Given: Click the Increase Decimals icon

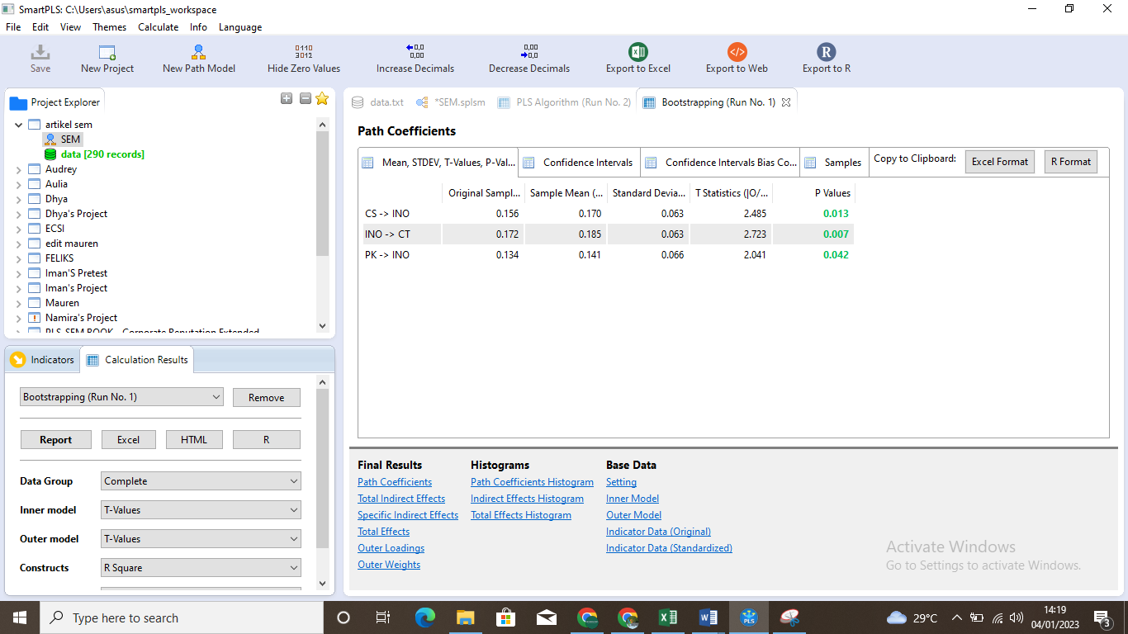Looking at the screenshot, I should coord(415,52).
